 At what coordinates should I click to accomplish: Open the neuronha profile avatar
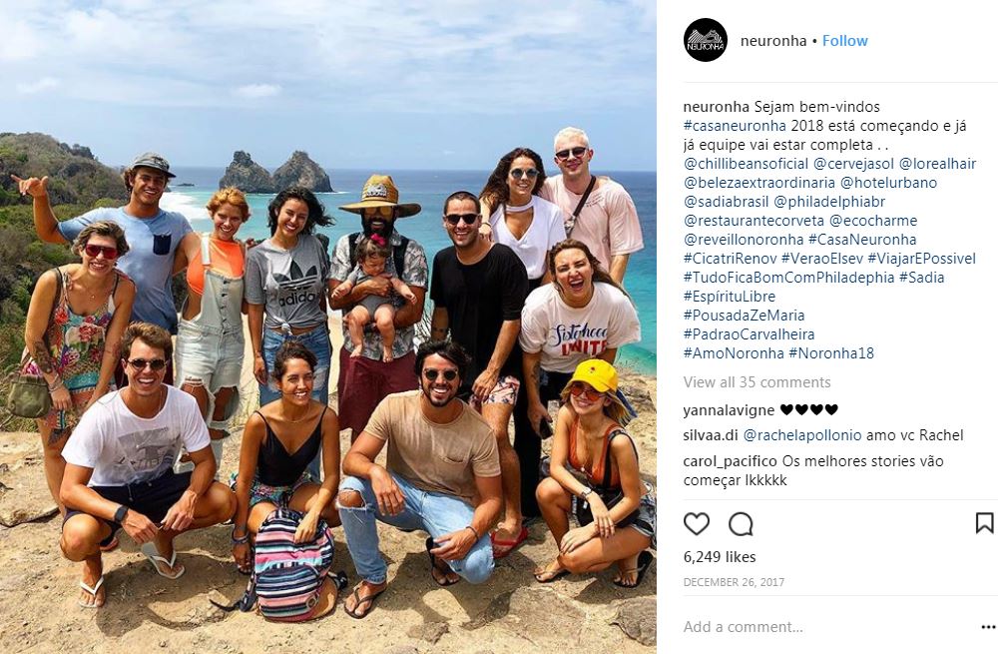pyautogui.click(x=706, y=40)
